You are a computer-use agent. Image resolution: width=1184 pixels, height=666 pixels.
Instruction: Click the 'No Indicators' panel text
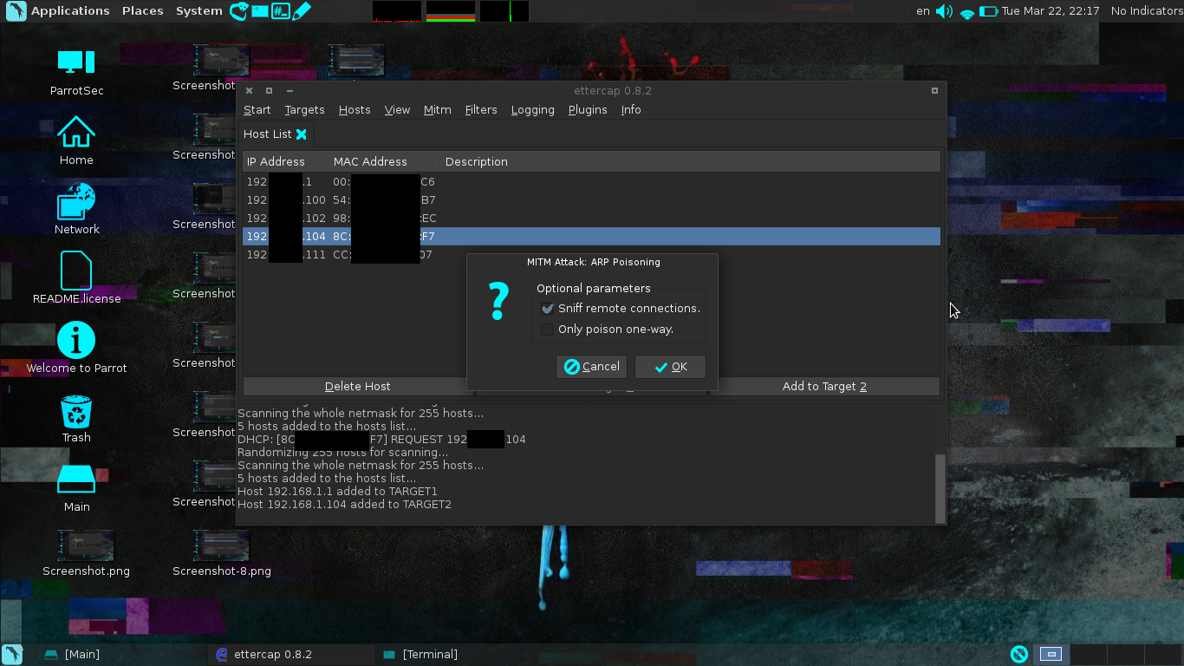coord(1146,11)
